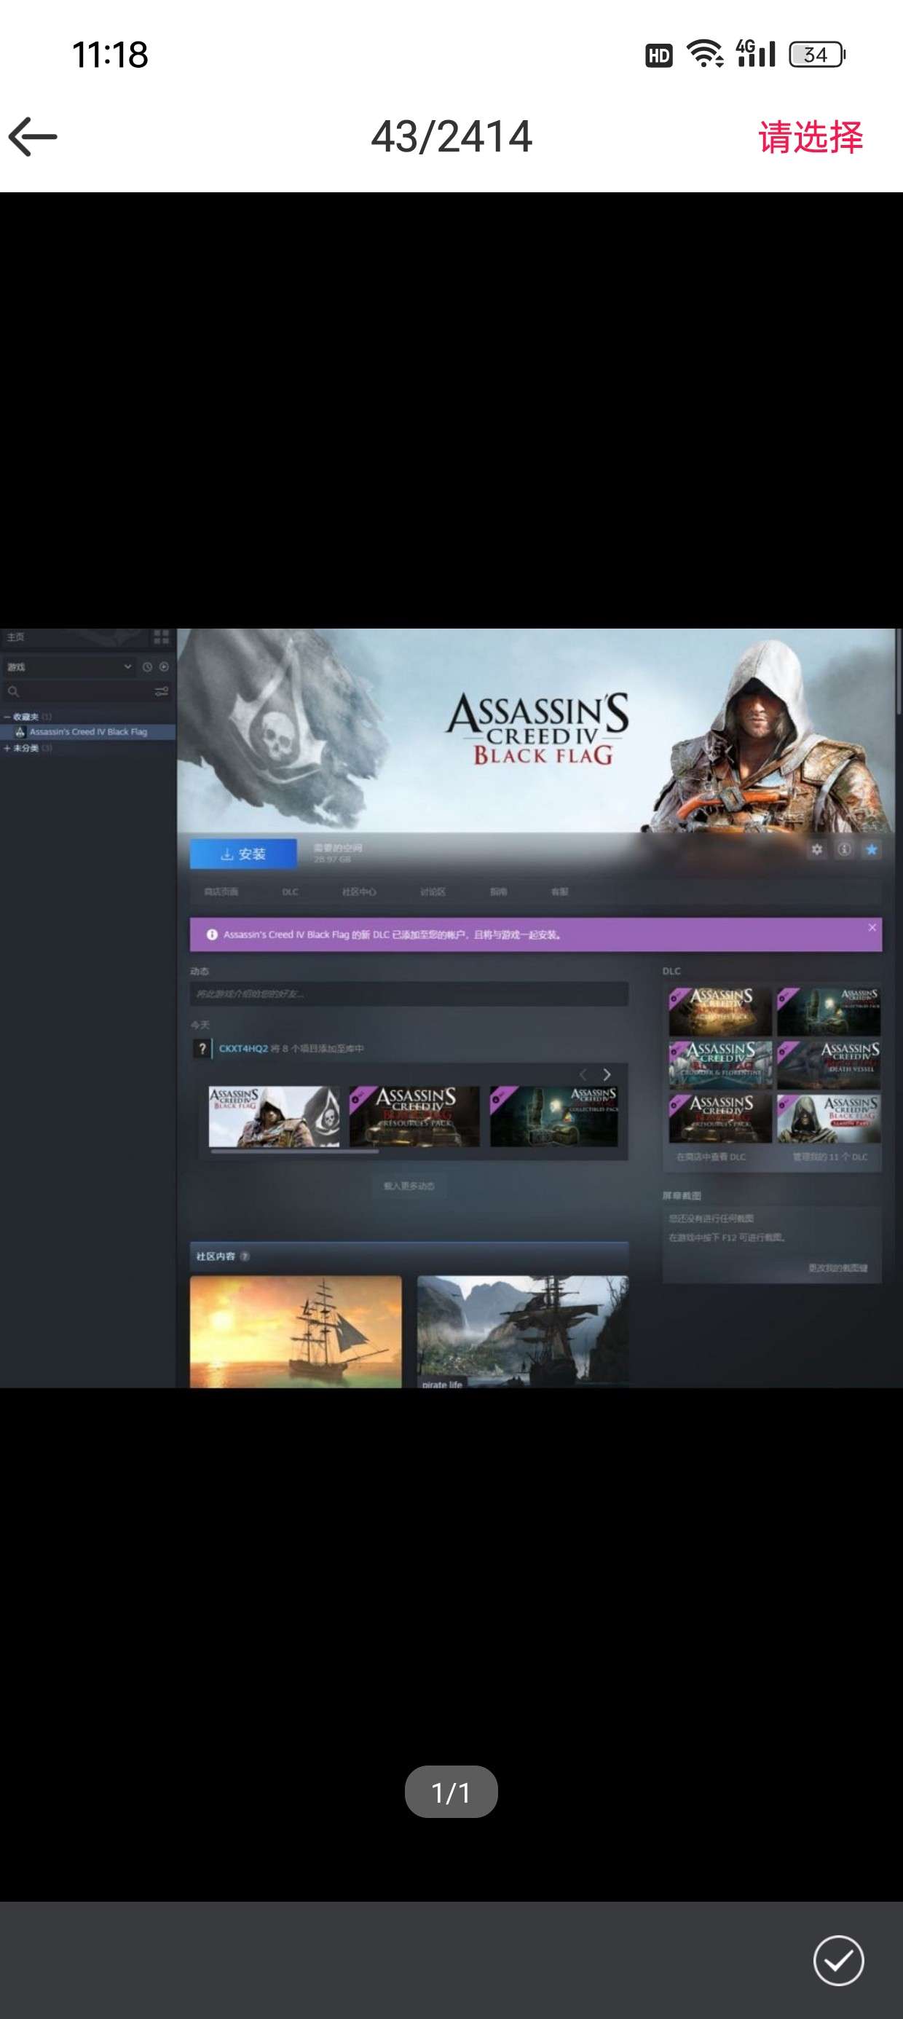The height and width of the screenshot is (2019, 903).
Task: Click the grid view icon beside 主页
Action: click(x=162, y=637)
